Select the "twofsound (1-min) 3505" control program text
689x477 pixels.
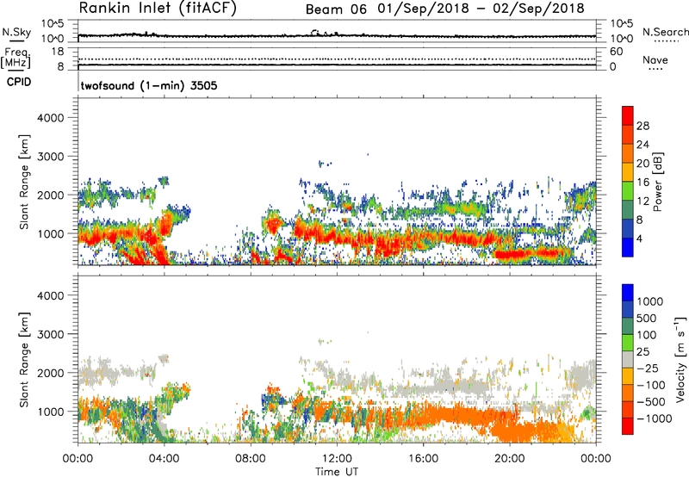pyautogui.click(x=149, y=85)
